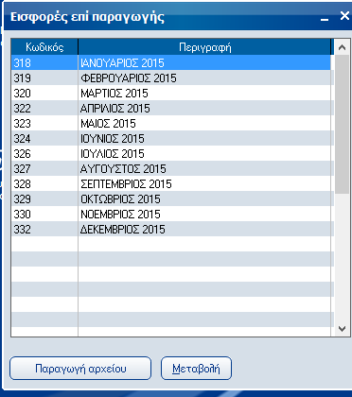
Task: Select the ΑΥΓΟΥΣΤΟΣ 2015 row
Action: [x=172, y=169]
